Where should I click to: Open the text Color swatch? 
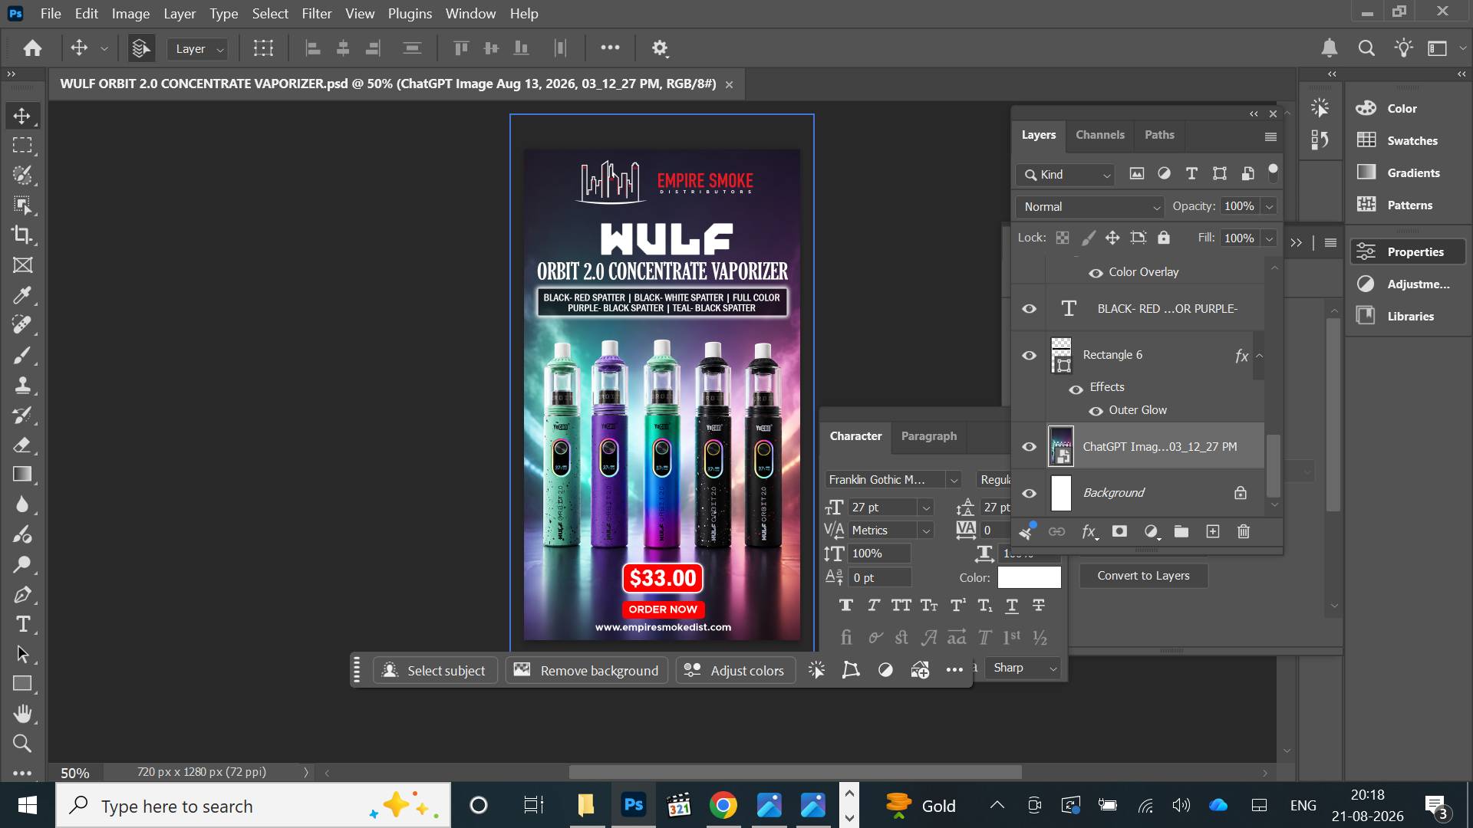point(1029,577)
